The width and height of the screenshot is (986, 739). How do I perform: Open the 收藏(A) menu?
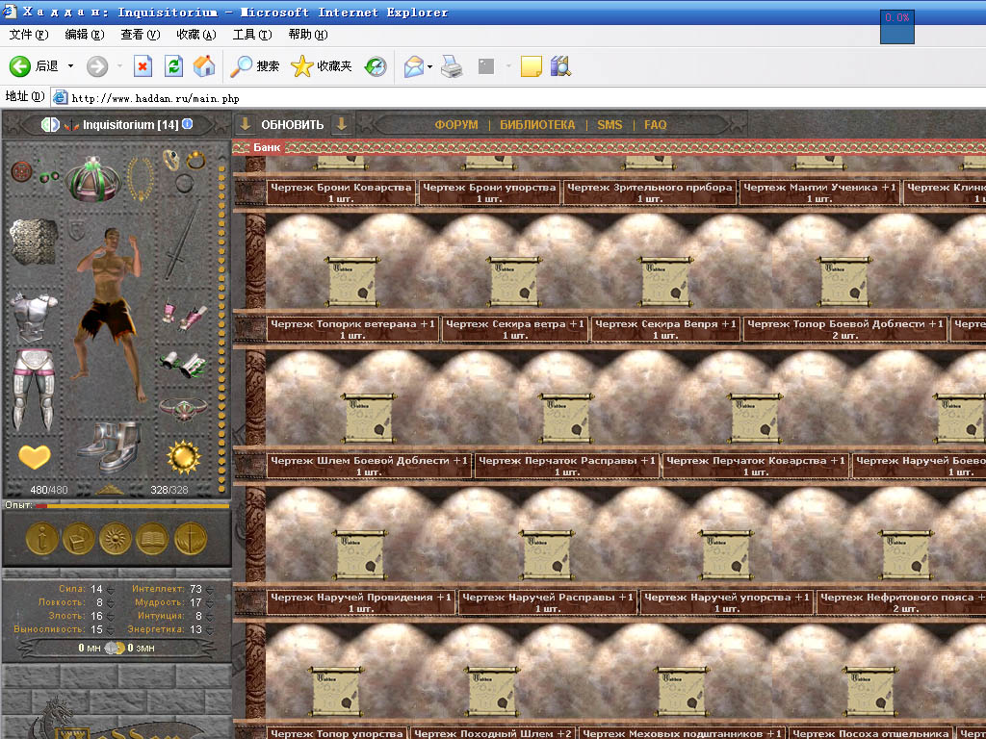coord(196,35)
